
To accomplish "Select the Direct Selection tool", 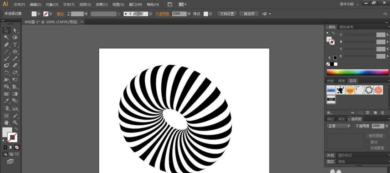I will click(15, 30).
